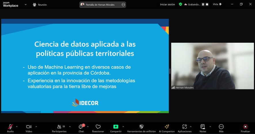255x134 pixels.
Task: Click the Pantalla de Hernan Morales label
Action: point(100,5)
